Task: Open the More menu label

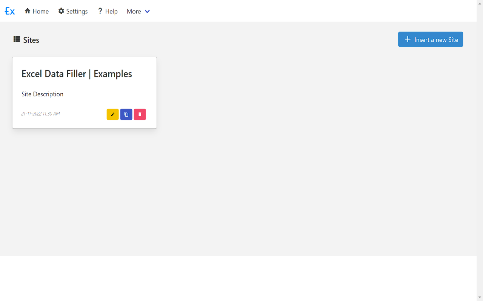Action: [x=134, y=11]
